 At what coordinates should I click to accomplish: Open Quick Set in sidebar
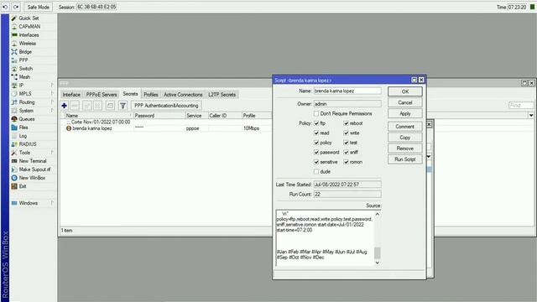(x=29, y=18)
